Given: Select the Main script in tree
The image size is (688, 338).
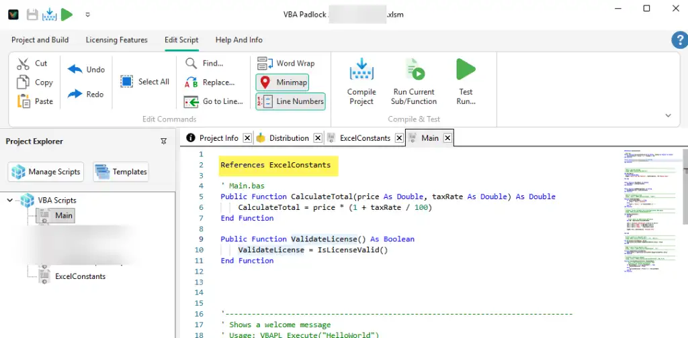Looking at the screenshot, I should tap(64, 215).
